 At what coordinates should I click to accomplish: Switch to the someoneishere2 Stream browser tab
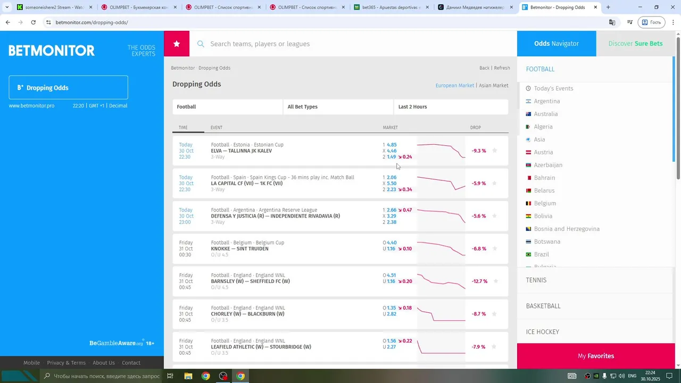coord(55,7)
